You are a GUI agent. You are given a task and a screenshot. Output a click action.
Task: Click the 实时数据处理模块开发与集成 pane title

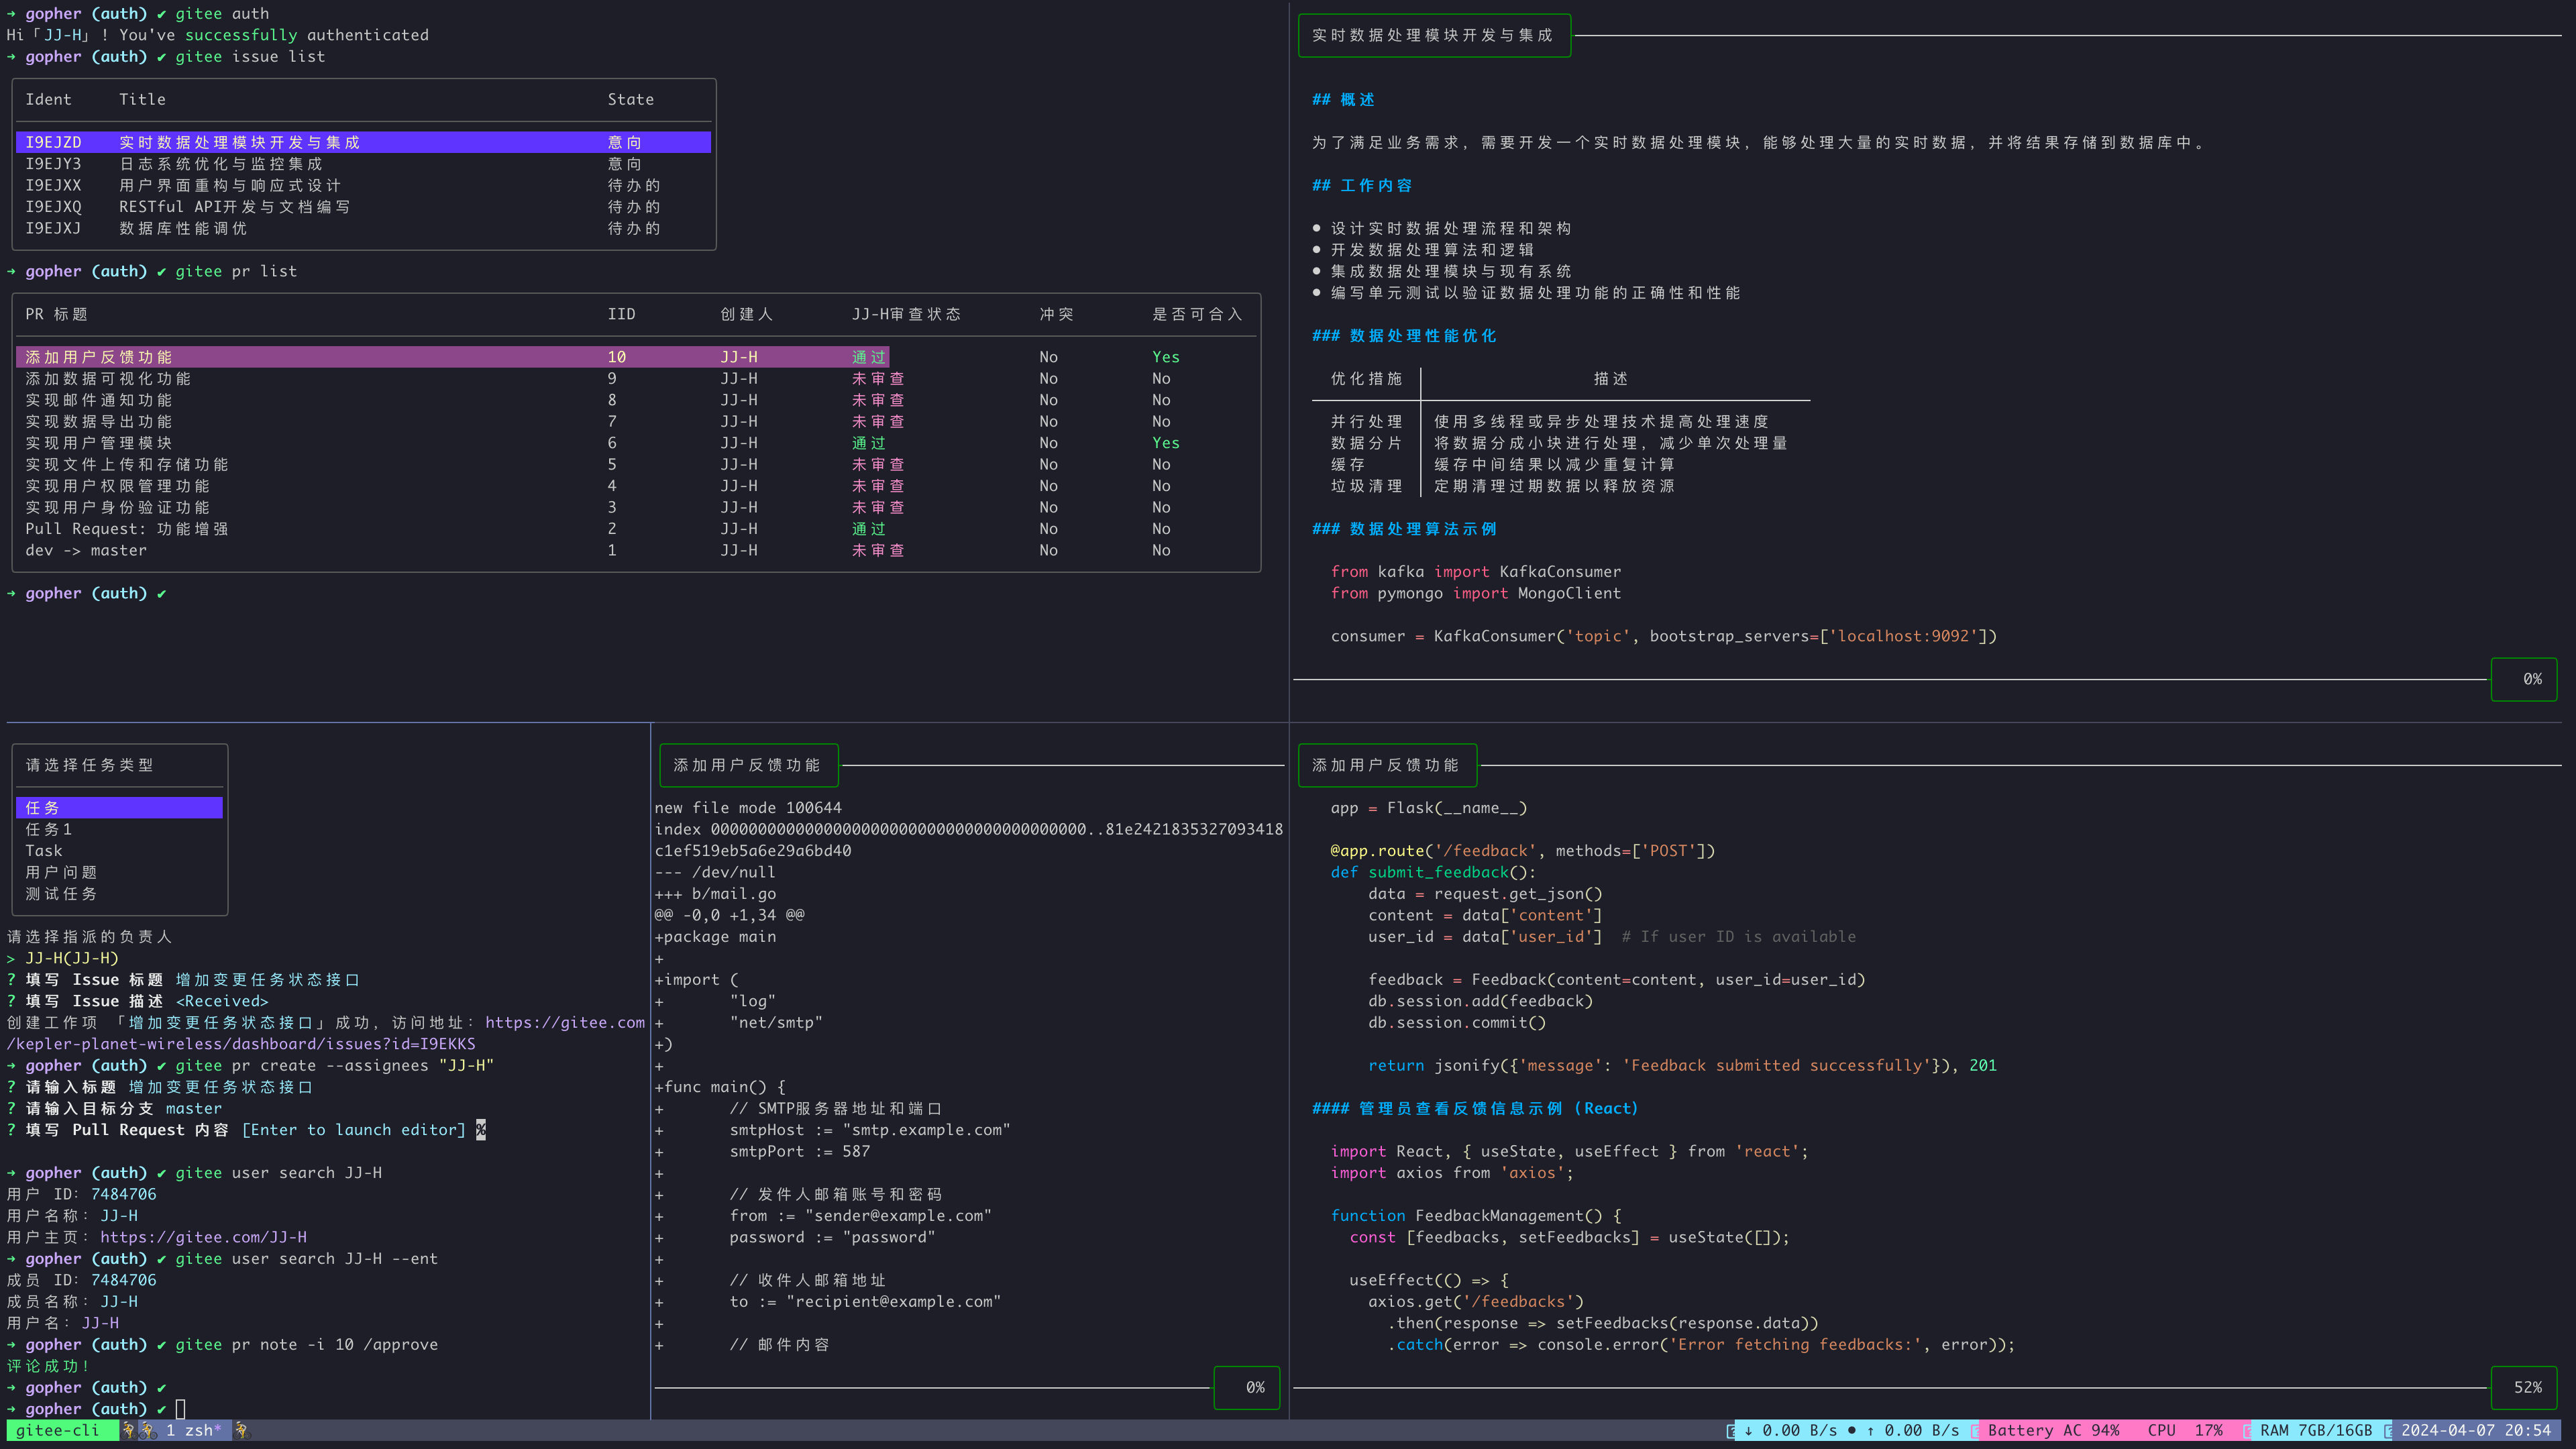coord(1433,35)
